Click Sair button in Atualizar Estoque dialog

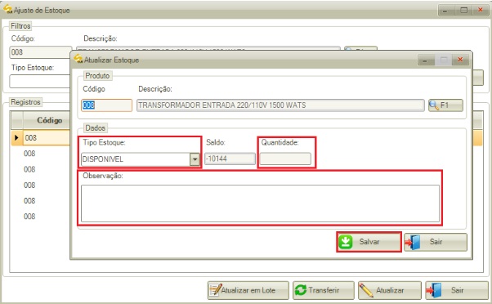pos(436,242)
